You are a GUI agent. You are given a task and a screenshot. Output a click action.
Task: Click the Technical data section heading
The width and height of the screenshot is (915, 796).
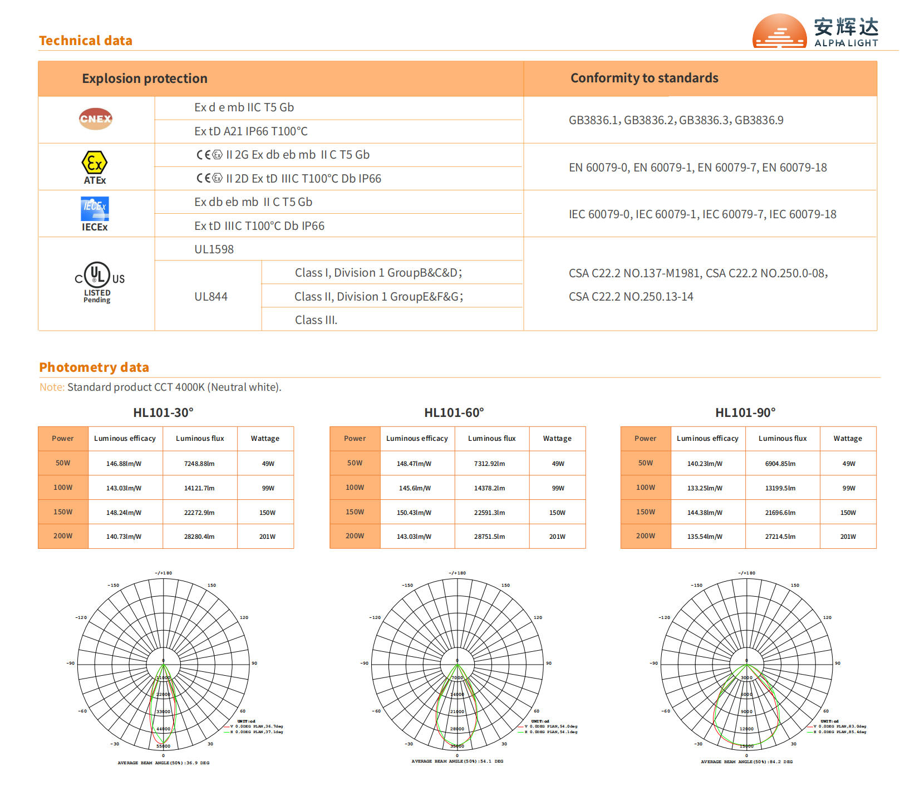[86, 41]
